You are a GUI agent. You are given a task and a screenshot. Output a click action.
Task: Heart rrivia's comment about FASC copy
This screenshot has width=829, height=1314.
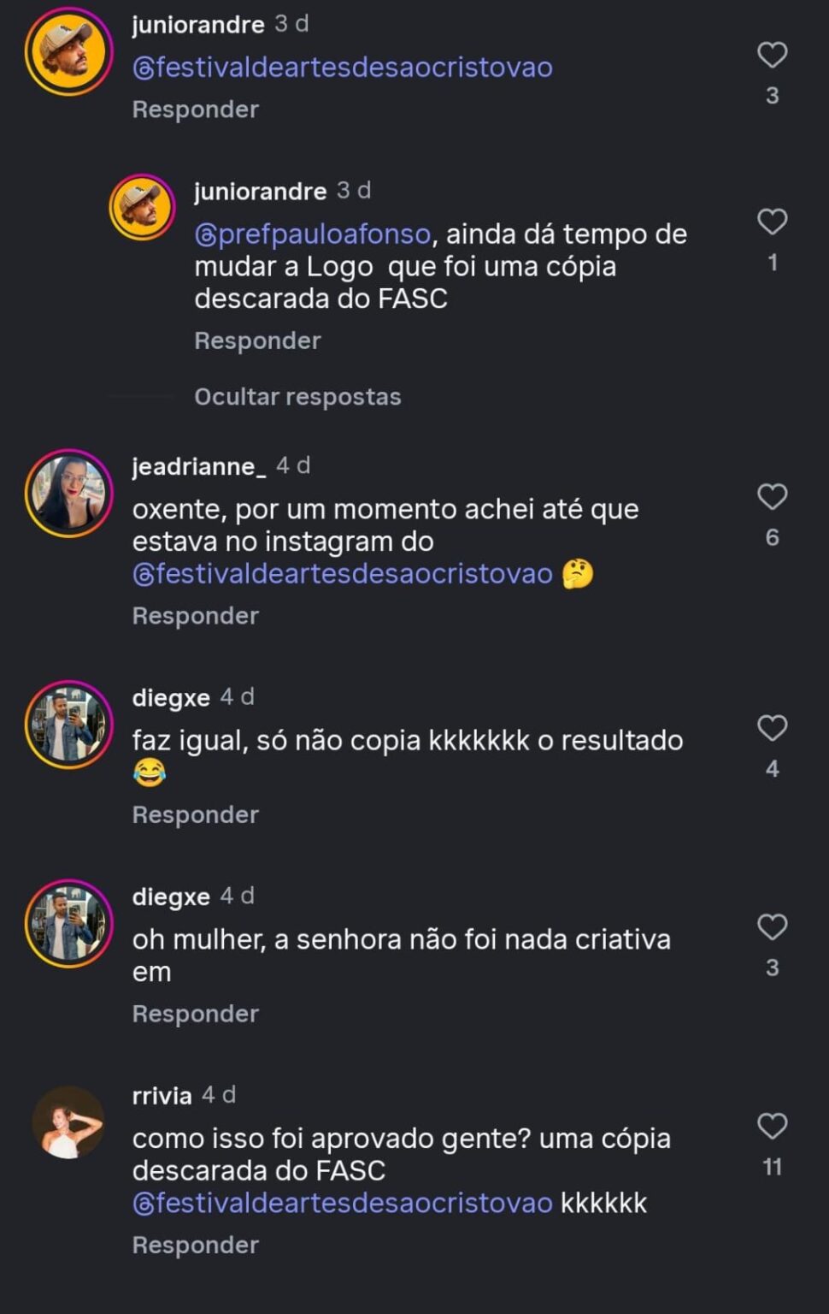coord(772,1127)
